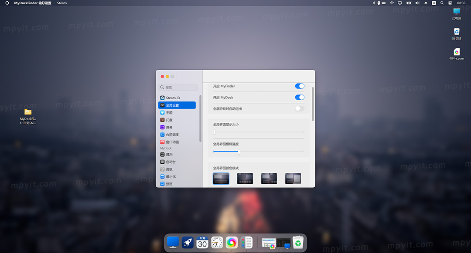Turn off the 开启 MyFinder switch
The width and height of the screenshot is (471, 253).
[300, 86]
